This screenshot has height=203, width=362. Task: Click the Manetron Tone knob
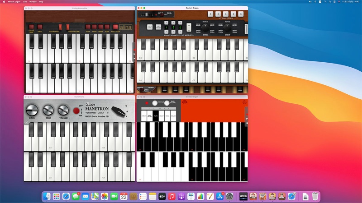[48, 110]
